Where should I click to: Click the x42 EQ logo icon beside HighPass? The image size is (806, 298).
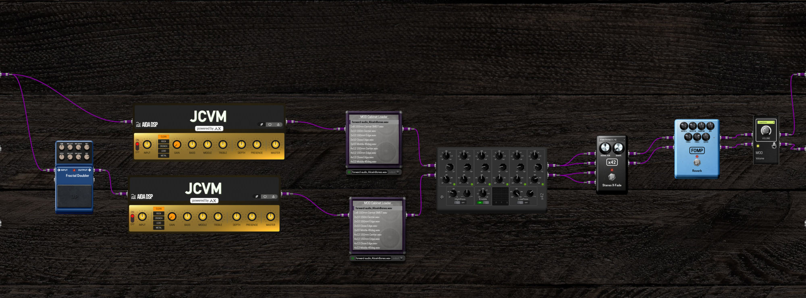(442, 197)
